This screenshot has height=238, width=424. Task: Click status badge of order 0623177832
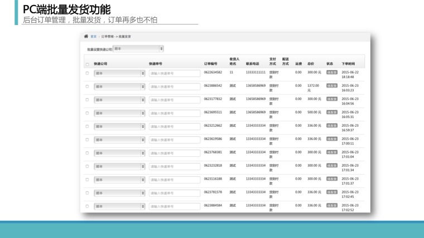[332, 99]
